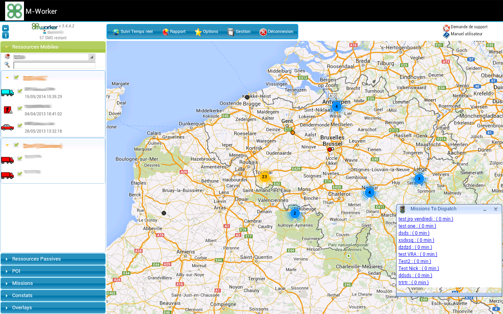Screen dimensions: 503x314
Task: Click the lifebuoy support request icon
Action: 446,28
